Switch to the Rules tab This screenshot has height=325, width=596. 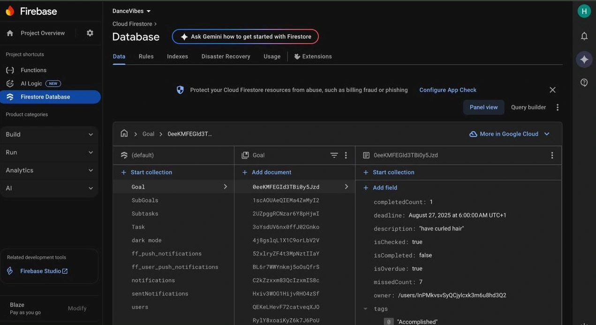146,56
